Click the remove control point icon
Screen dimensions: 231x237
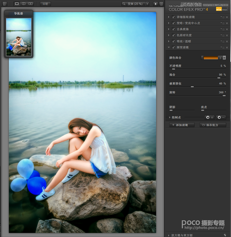pyautogui.click(x=221, y=117)
